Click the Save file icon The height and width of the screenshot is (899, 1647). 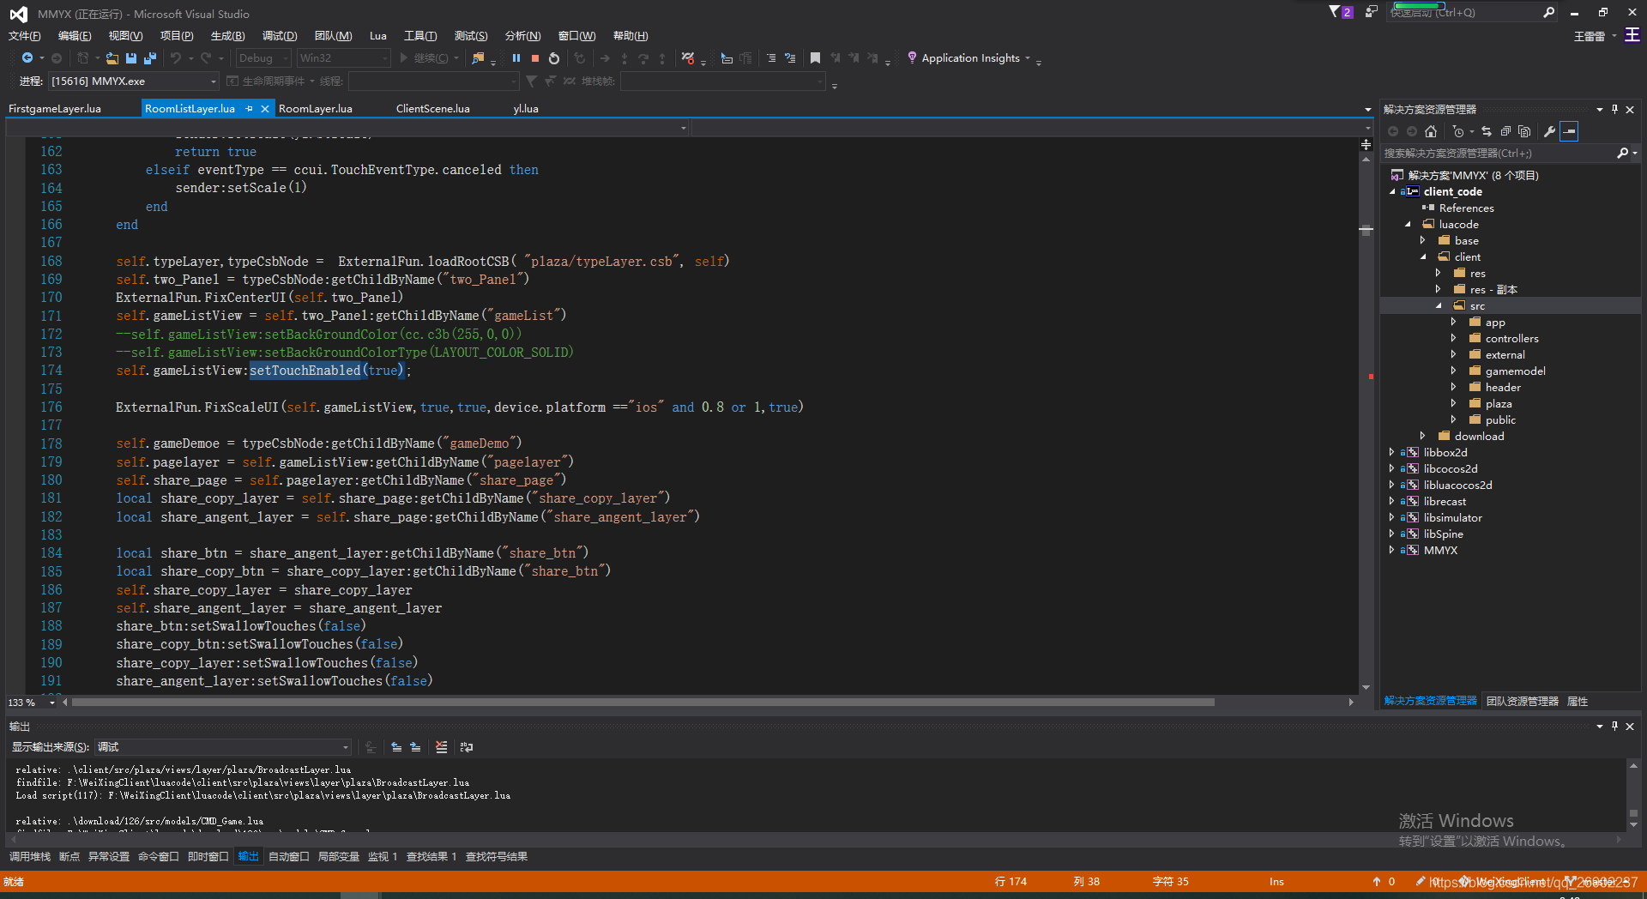[x=131, y=58]
